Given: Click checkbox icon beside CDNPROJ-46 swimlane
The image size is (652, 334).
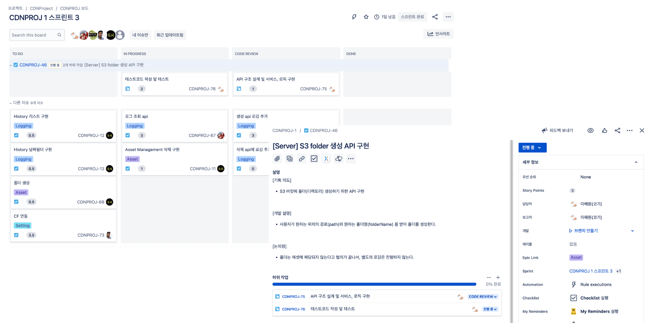Looking at the screenshot, I should pyautogui.click(x=16, y=65).
